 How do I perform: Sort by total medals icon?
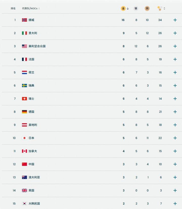160,8
